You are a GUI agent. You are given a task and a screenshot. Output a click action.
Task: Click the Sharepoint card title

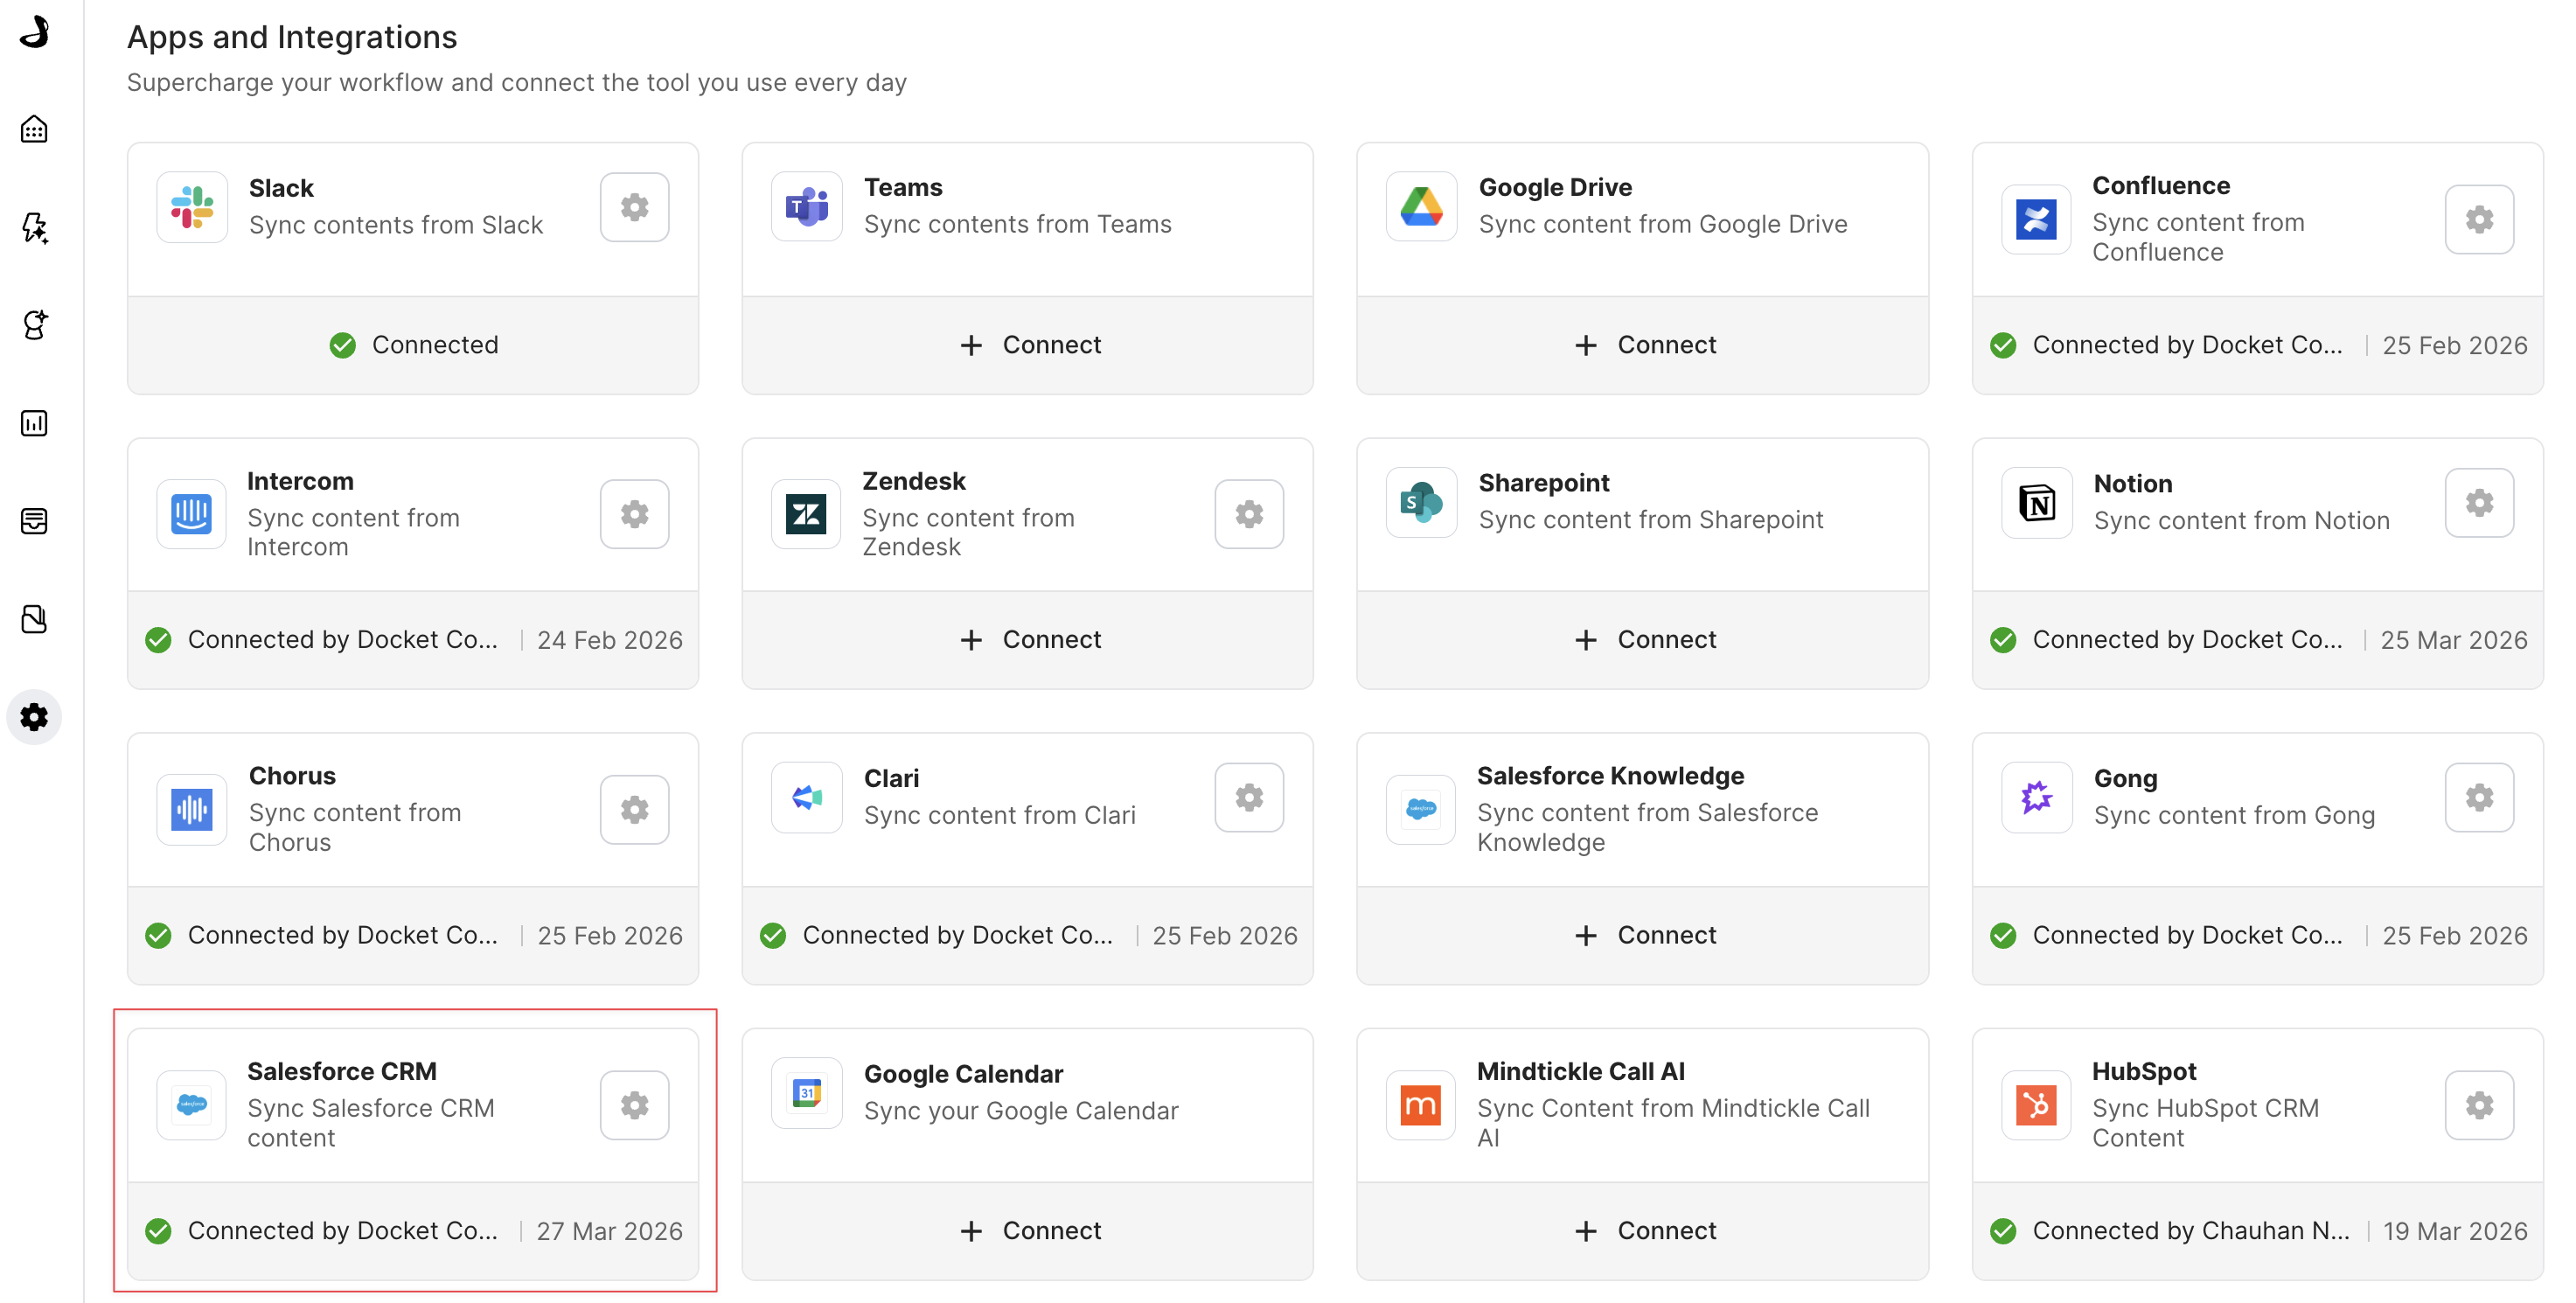[1544, 483]
